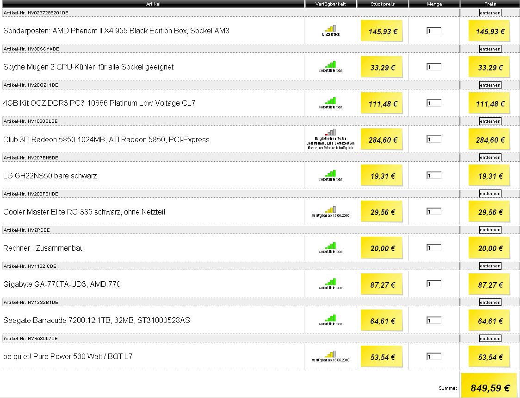
Task: Remove the Club 3D Radeon 5850 item
Action: point(490,121)
